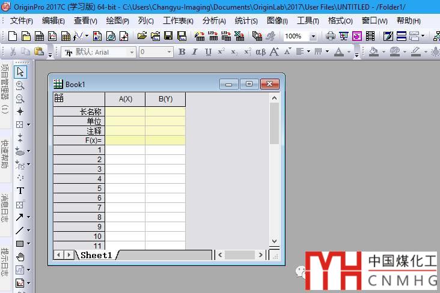The image size is (440, 293).
Task: Click the Underline formatting button
Action: [x=208, y=52]
